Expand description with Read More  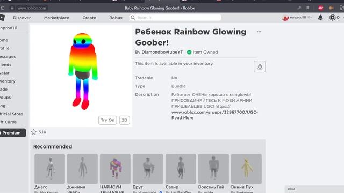182,118
